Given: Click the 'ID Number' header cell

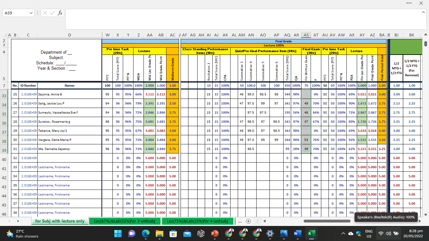Looking at the screenshot, I should pos(28,85).
